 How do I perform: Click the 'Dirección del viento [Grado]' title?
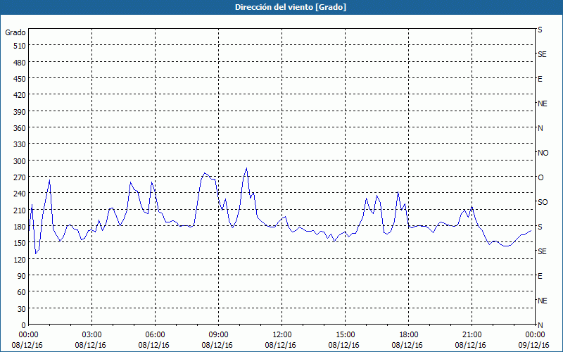(x=291, y=7)
